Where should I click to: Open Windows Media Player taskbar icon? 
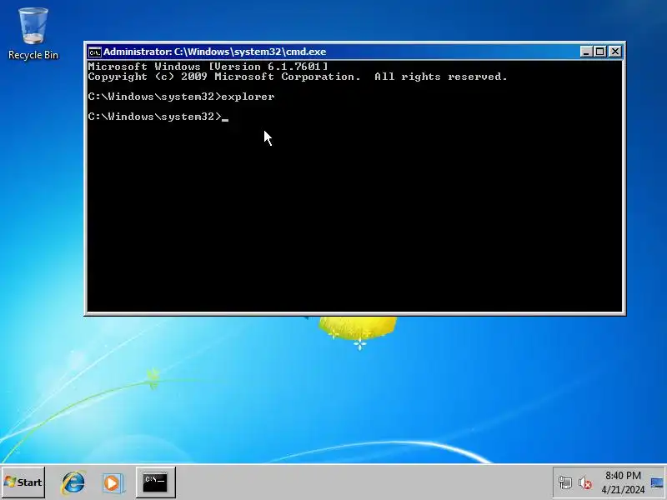113,483
